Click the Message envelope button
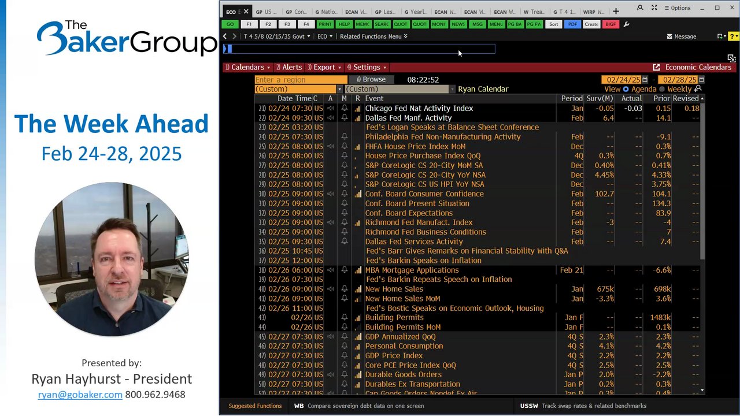 (682, 36)
